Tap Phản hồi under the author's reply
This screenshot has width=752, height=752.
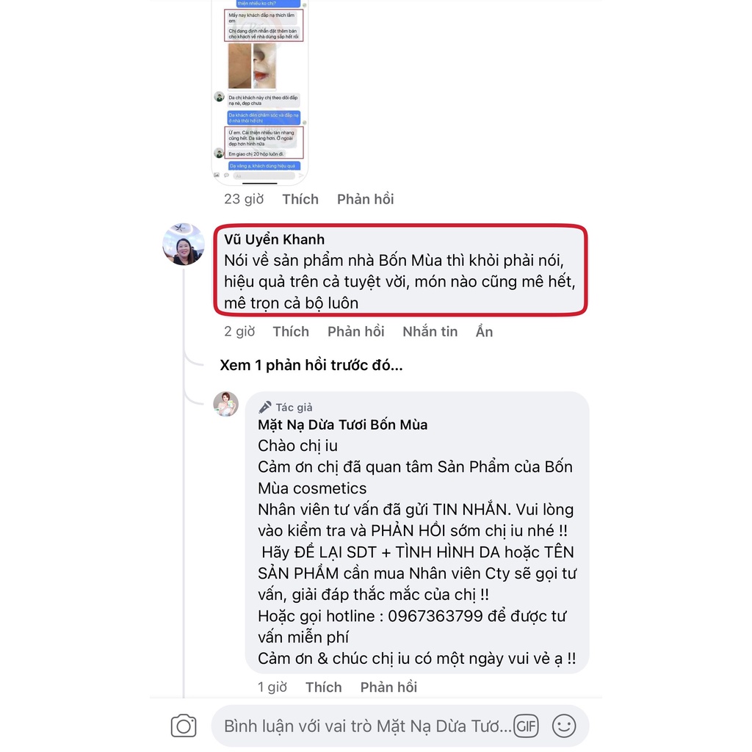click(x=389, y=687)
